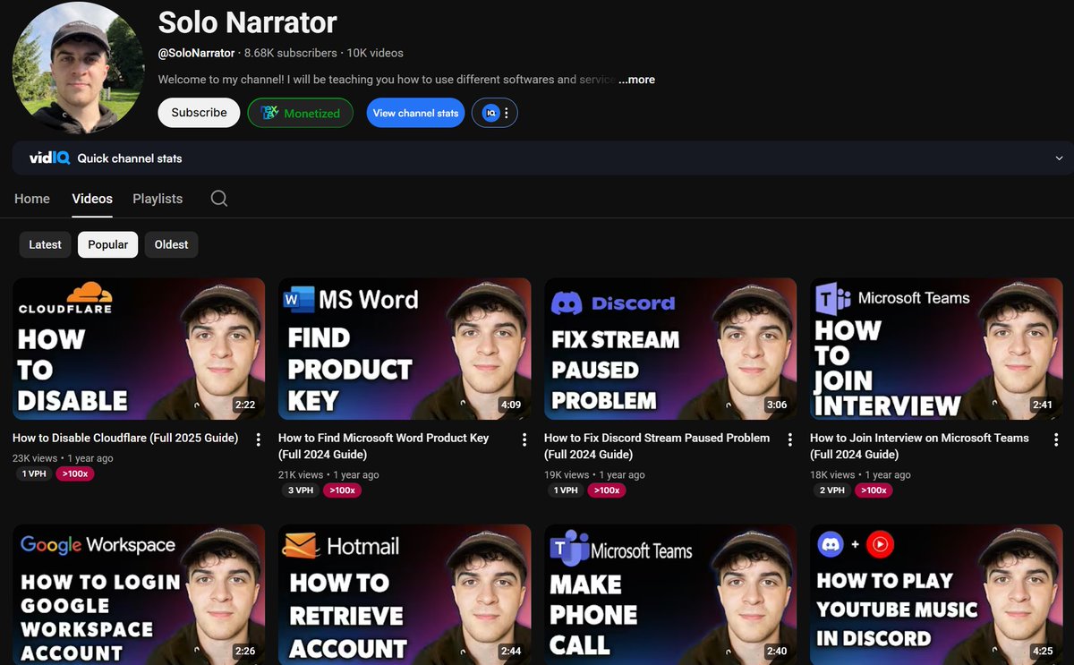Open the Teams Make Phone Call thumbnail
Image resolution: width=1074 pixels, height=665 pixels.
pos(670,594)
